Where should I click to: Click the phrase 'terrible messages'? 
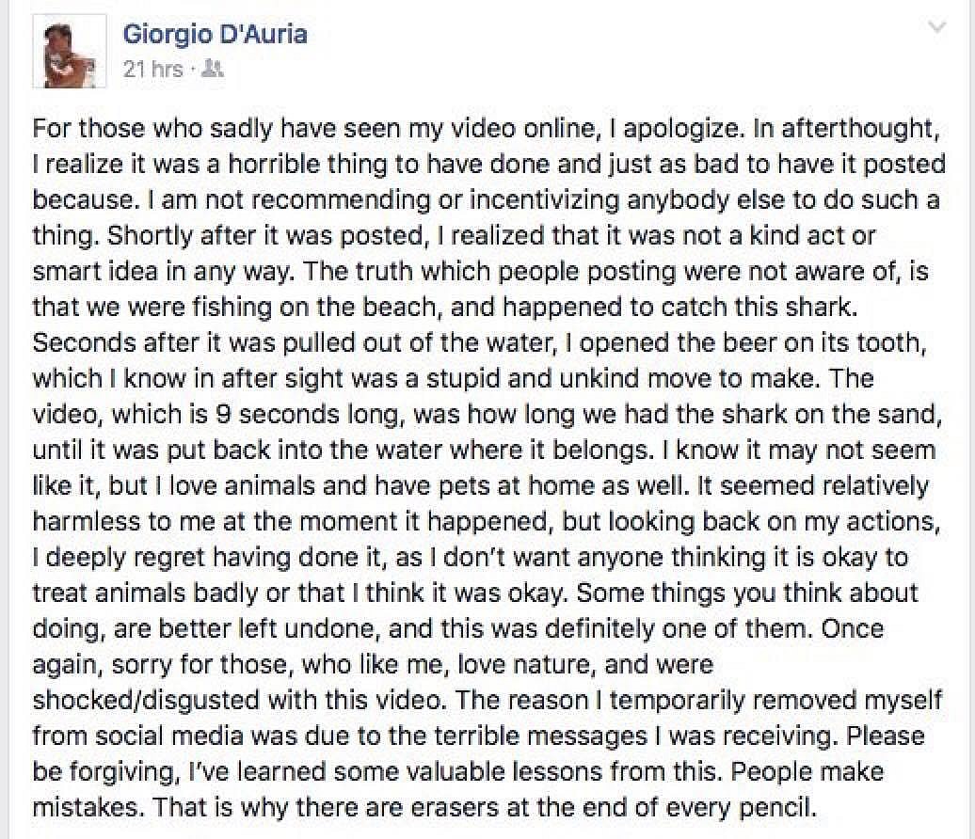550,736
